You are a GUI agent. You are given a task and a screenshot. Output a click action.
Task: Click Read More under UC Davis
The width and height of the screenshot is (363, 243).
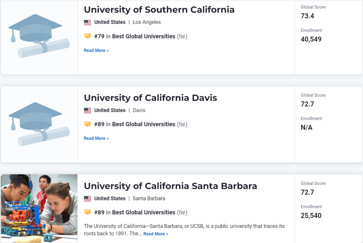(96, 138)
